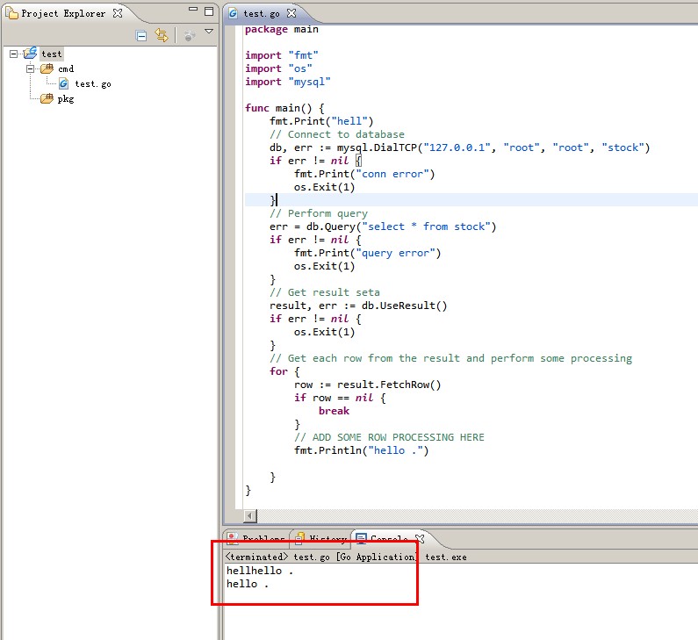Collapse the test project tree node
Screen dimensions: 698x640
click(14, 54)
